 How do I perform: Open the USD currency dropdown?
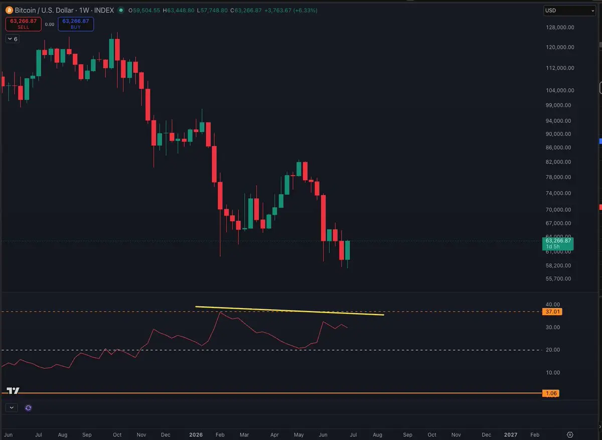569,11
